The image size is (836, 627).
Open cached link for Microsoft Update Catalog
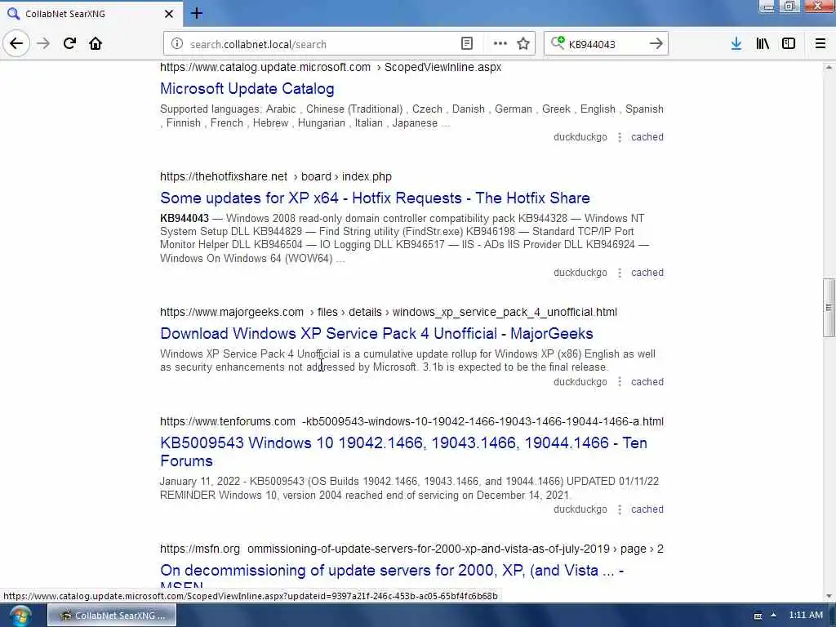click(x=647, y=137)
